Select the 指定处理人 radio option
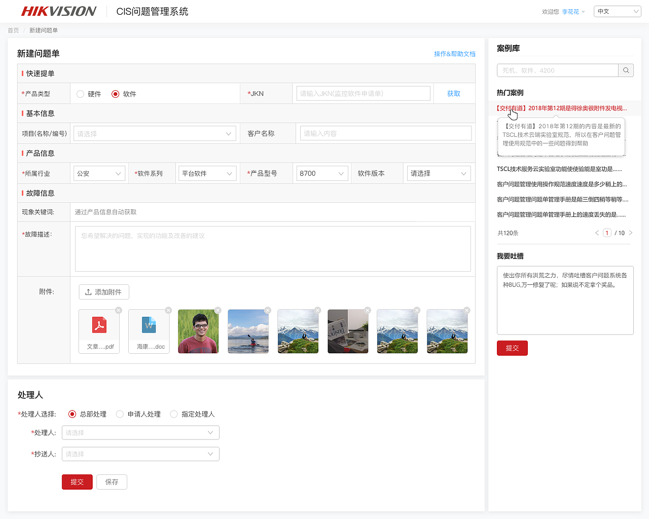 tap(174, 414)
